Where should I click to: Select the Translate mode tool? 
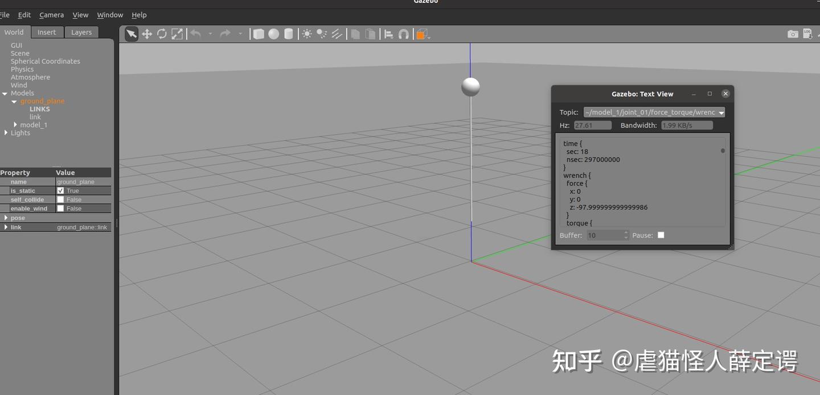click(x=147, y=34)
